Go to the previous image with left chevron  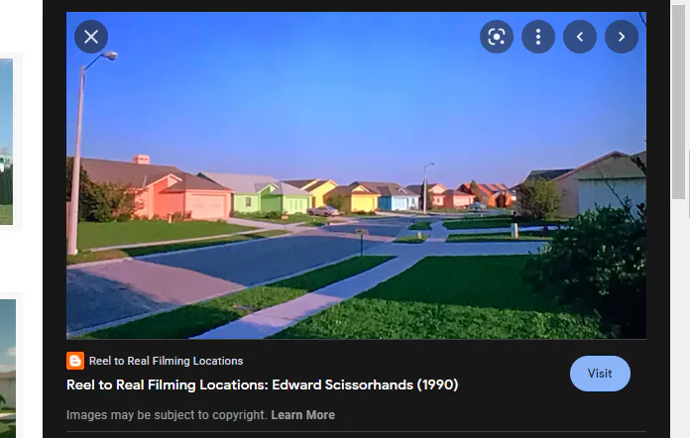(580, 37)
